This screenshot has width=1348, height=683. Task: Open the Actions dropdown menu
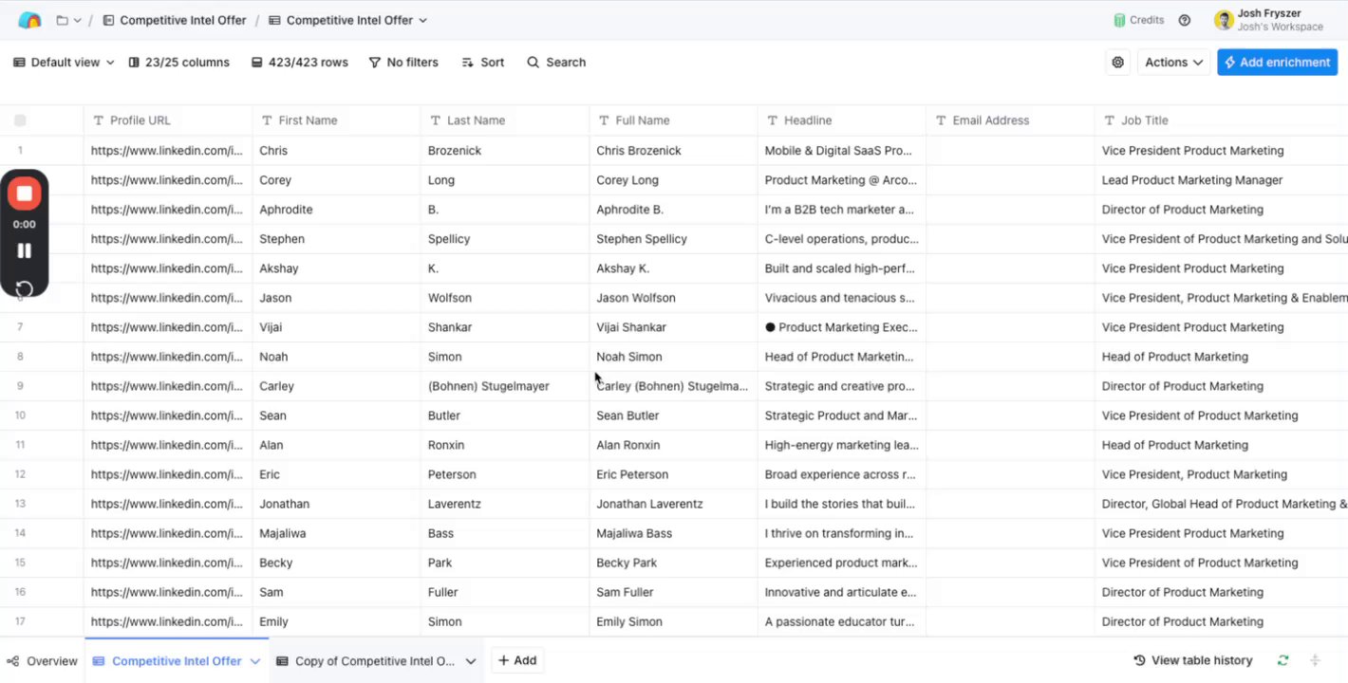coord(1173,63)
